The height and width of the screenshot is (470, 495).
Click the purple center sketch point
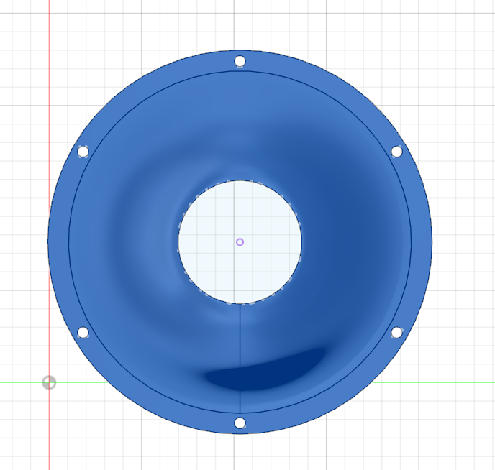(240, 242)
